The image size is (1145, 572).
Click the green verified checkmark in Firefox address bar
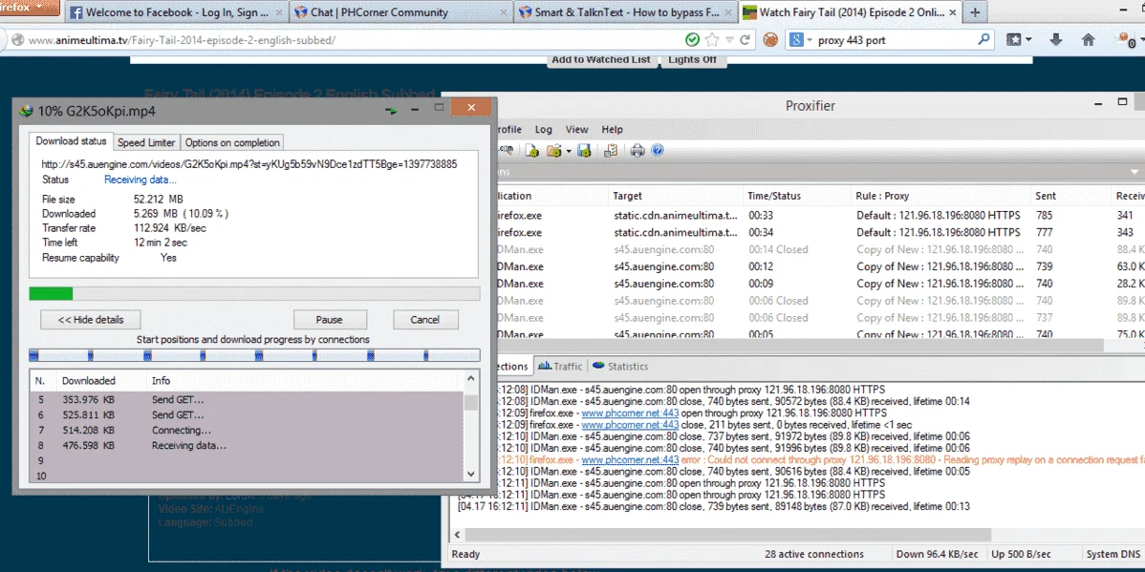[693, 39]
